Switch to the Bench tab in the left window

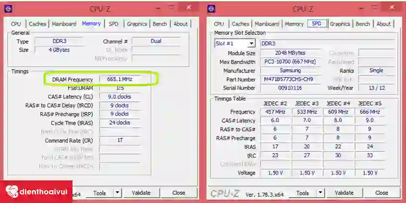(160, 24)
